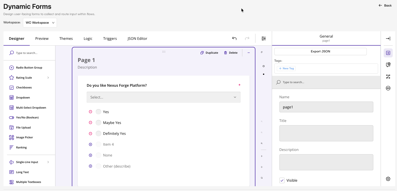
Task: Delete Page 1 using trash icon
Action: pyautogui.click(x=225, y=53)
